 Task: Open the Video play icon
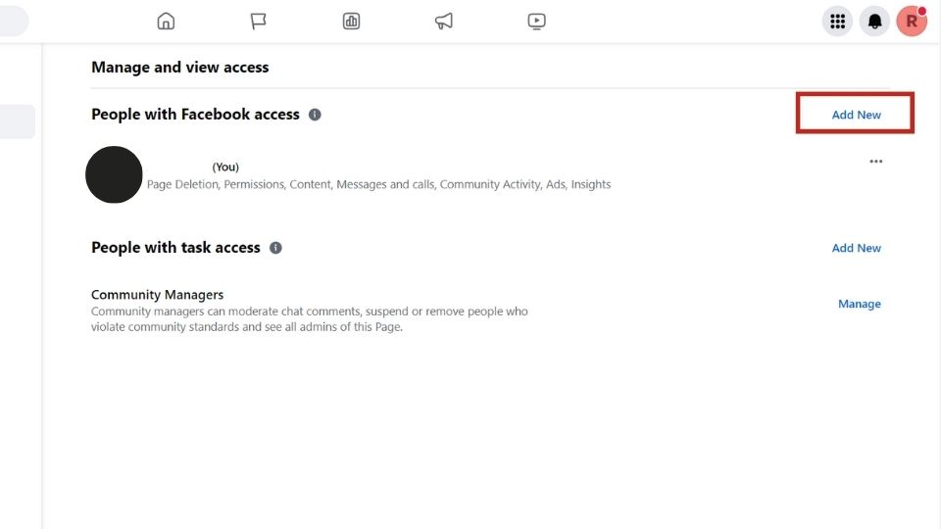(536, 21)
